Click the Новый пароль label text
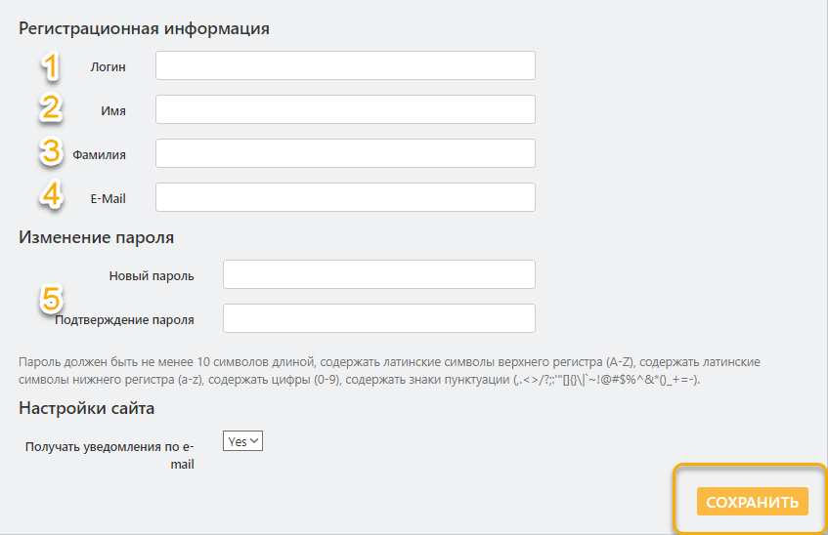Viewport: 828px width, 535px height. [x=152, y=275]
